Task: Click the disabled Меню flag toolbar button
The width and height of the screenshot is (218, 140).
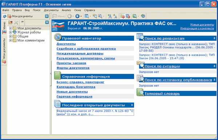Action: pyautogui.click(x=58, y=16)
